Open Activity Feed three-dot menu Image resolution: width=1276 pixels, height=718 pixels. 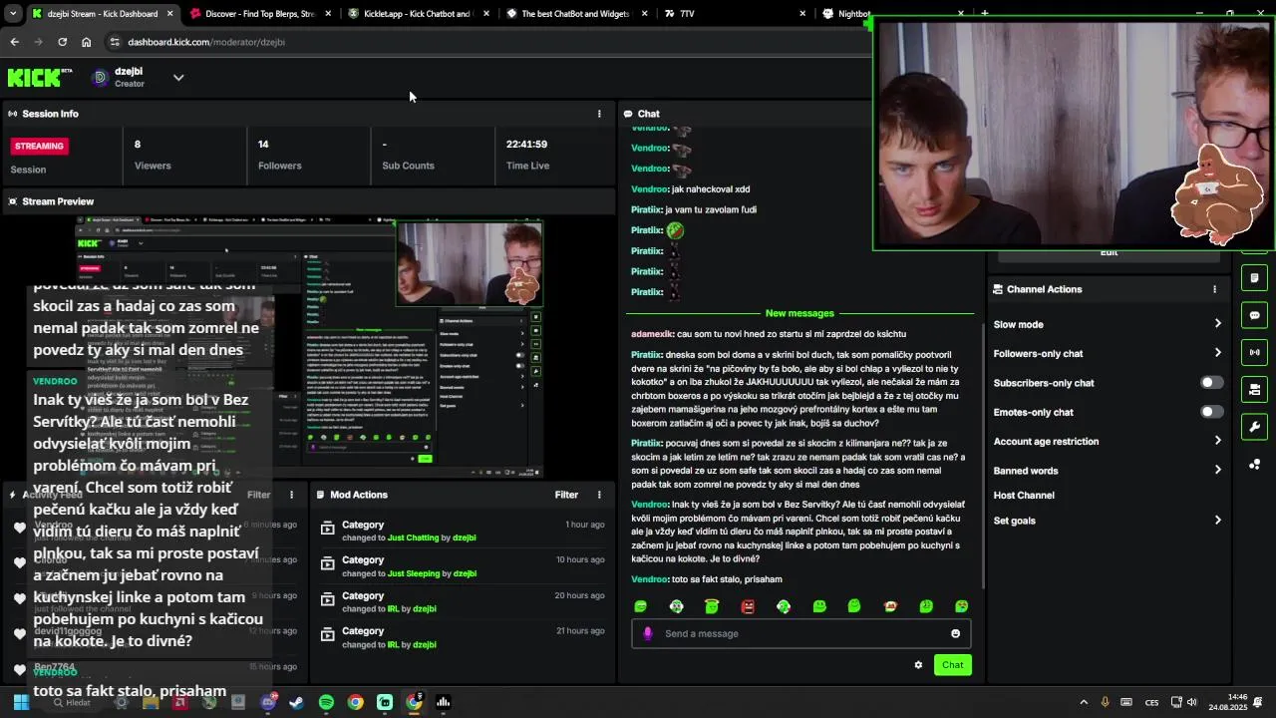click(292, 495)
